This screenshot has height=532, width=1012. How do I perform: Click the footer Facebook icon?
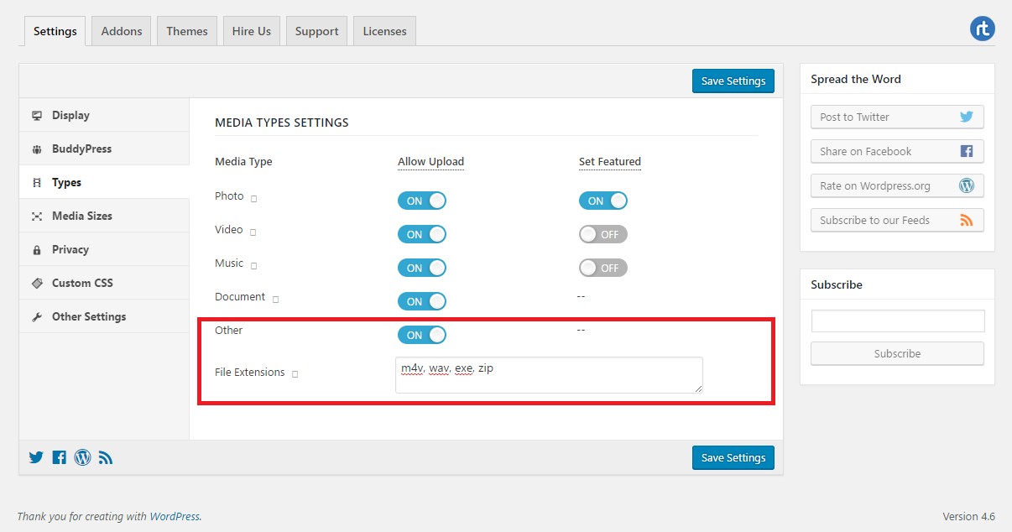59,457
